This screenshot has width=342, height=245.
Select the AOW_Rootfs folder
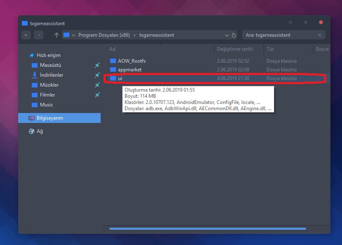tap(132, 61)
